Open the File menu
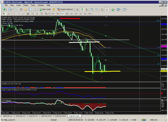The height and width of the screenshot is (122, 168). click(6, 5)
